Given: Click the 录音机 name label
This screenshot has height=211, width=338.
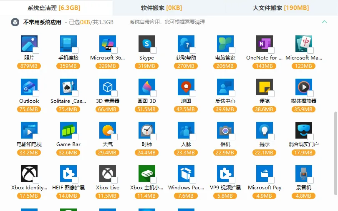Looking at the screenshot, I should coord(304,188).
